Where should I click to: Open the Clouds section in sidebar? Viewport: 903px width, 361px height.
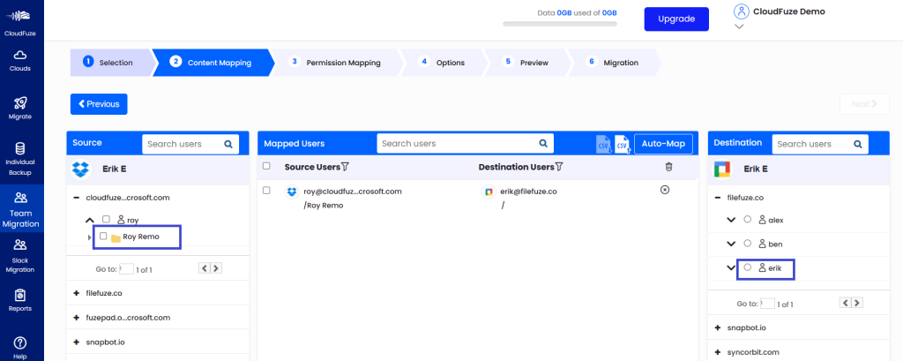coord(20,60)
